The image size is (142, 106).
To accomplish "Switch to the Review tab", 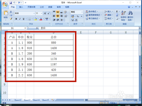I will click(59, 7).
